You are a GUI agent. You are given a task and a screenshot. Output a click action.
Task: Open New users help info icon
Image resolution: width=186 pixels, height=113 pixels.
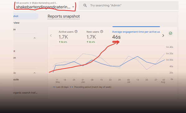102,32
